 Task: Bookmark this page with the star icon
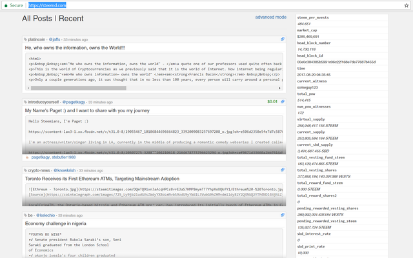click(x=405, y=5)
